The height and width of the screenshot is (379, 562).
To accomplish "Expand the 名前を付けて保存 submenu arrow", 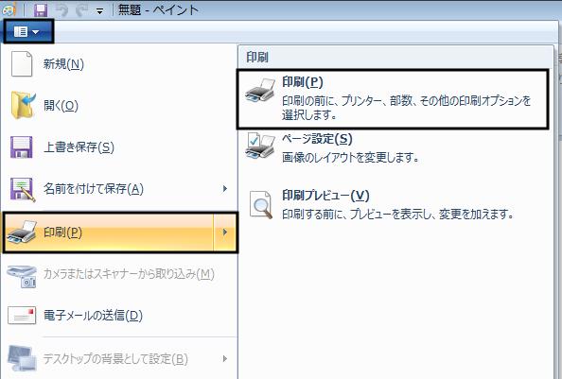I will click(225, 189).
